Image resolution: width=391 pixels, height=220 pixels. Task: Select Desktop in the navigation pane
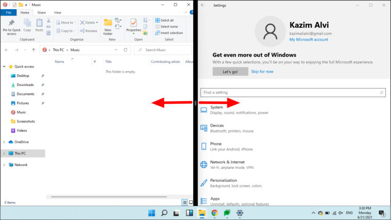click(x=23, y=76)
